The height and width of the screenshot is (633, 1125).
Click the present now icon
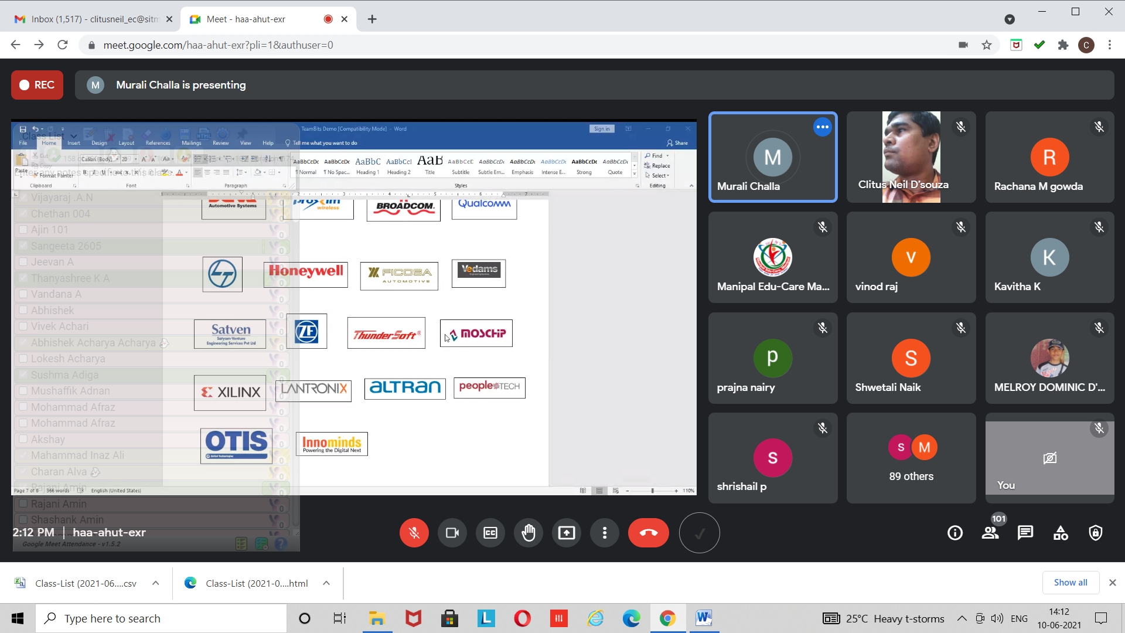[x=566, y=533]
